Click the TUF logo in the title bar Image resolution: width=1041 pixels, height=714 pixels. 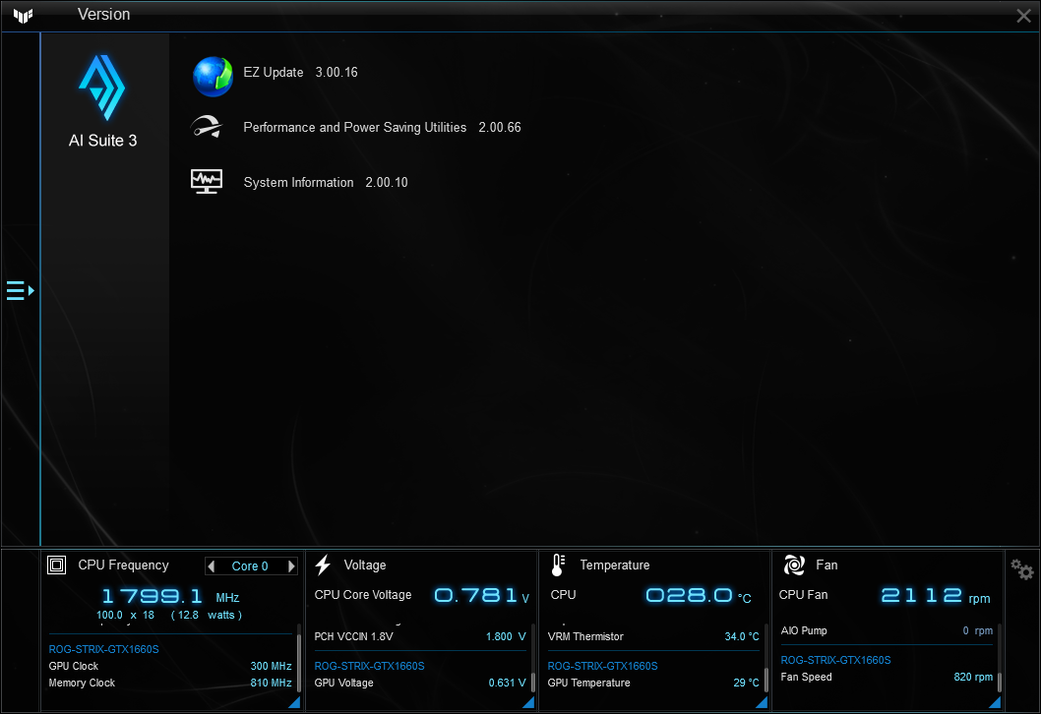point(22,15)
